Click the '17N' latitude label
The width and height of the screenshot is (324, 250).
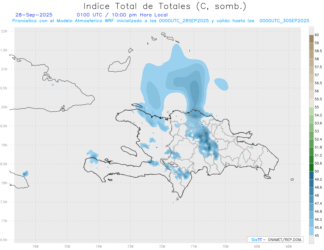pyautogui.click(x=4, y=221)
